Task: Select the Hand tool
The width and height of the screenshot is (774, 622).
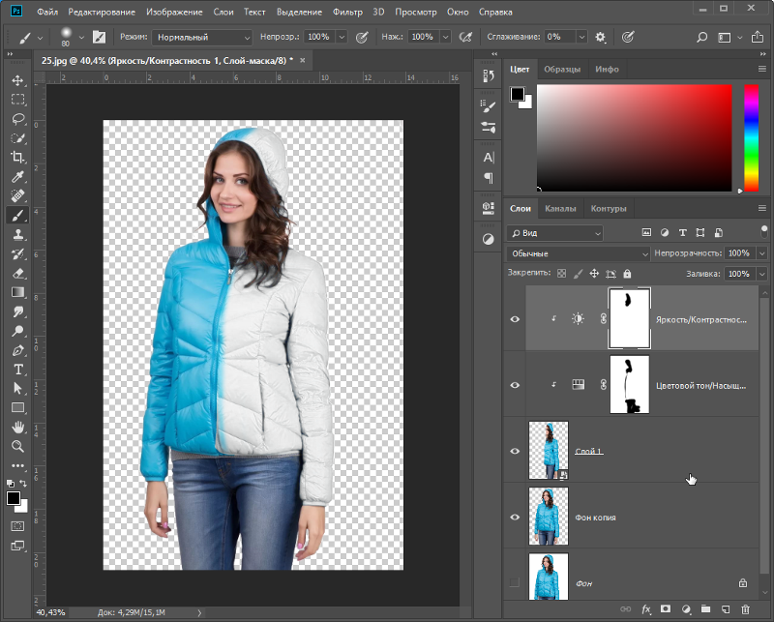Action: 17,427
